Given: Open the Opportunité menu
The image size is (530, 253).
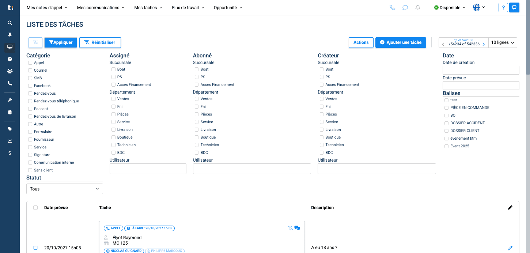Looking at the screenshot, I should coord(228,8).
